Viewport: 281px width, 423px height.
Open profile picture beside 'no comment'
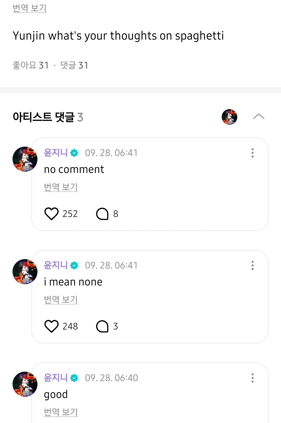tap(25, 159)
